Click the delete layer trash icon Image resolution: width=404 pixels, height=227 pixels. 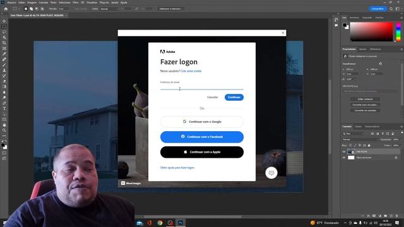[397, 216]
